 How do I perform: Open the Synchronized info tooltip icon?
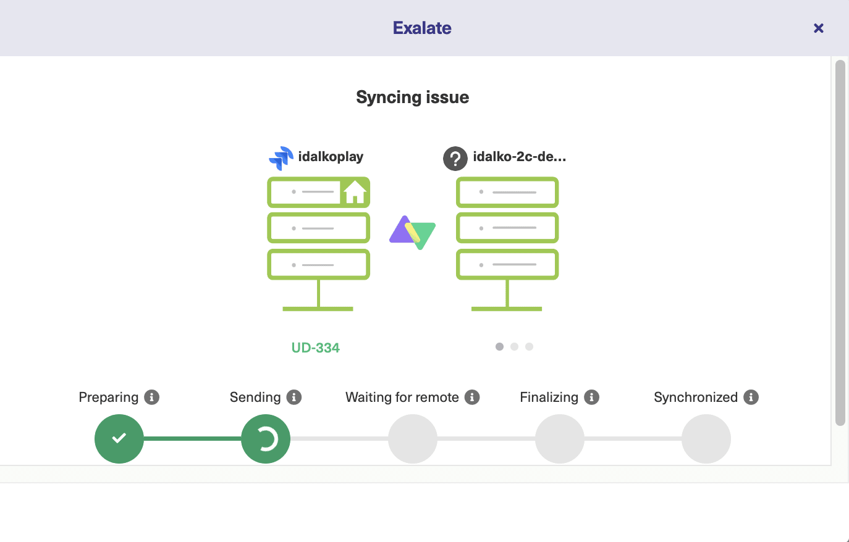[751, 398]
